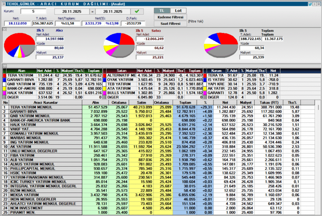Click red swatch beside ALTERNATIF ME

[104, 75]
